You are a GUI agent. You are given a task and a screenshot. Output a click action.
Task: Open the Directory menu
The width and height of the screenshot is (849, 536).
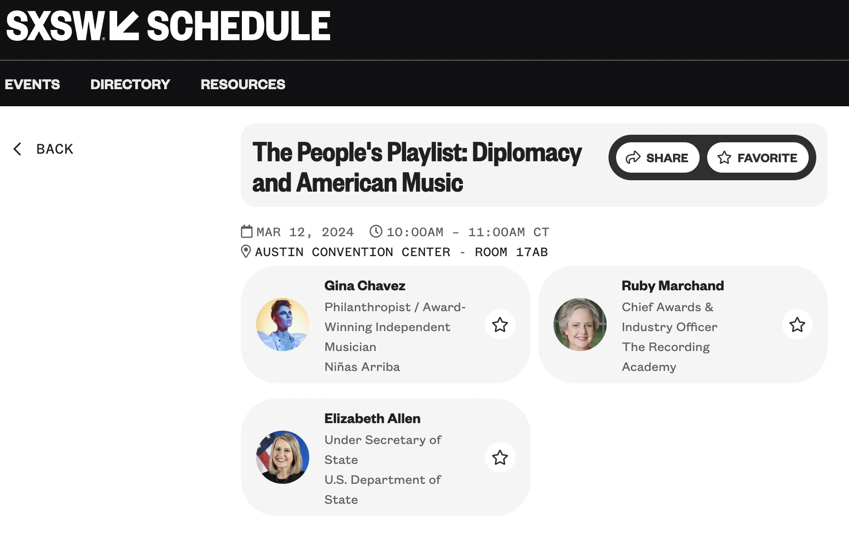tap(130, 84)
